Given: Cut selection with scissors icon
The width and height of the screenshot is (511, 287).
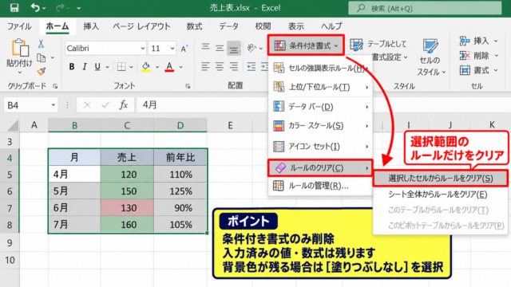Looking at the screenshot, I should (x=41, y=44).
